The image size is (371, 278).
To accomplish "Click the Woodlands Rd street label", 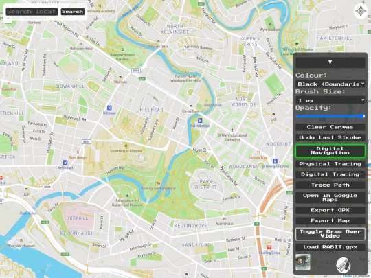I will coord(229,176).
